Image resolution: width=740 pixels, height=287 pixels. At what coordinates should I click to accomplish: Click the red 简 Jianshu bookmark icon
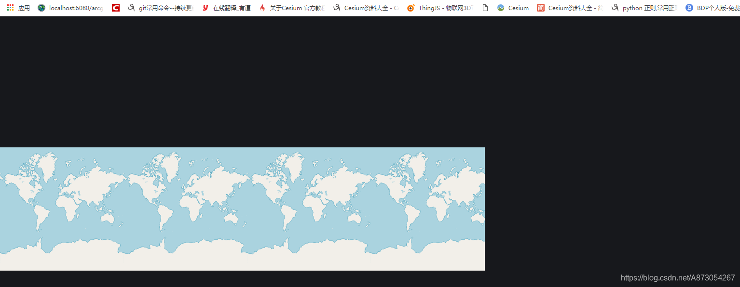point(541,8)
